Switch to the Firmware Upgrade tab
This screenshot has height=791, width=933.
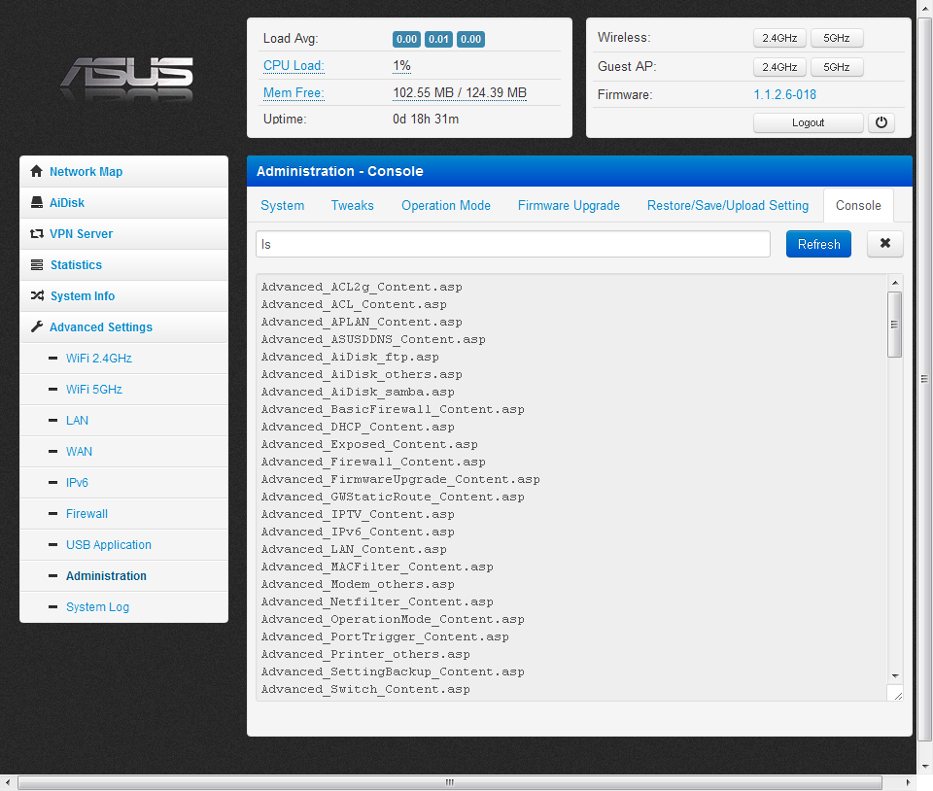[569, 206]
